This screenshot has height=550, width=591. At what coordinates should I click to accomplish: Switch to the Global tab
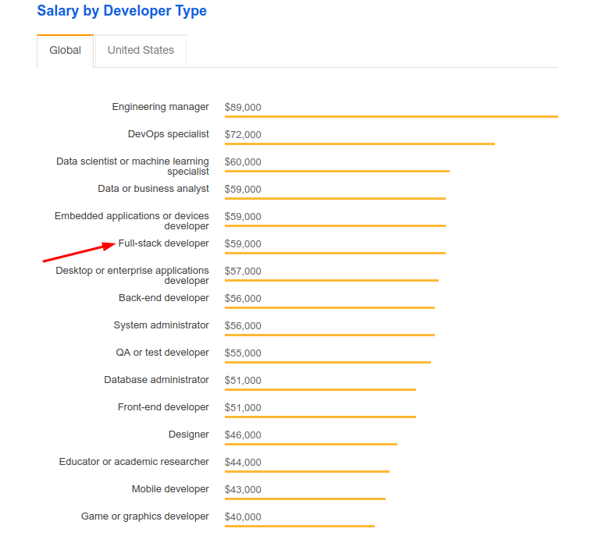tap(66, 51)
